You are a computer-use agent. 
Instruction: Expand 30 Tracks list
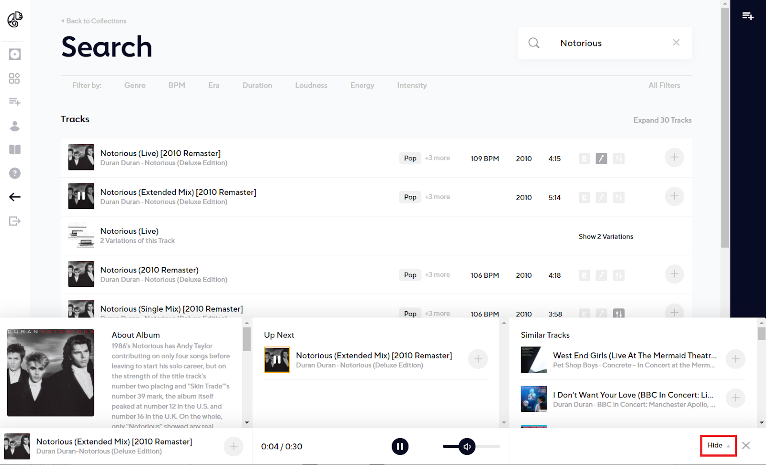pos(662,120)
